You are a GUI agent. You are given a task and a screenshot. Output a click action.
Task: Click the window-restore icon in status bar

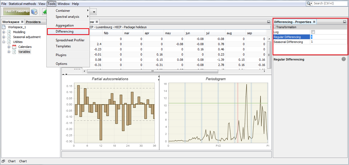point(4,161)
